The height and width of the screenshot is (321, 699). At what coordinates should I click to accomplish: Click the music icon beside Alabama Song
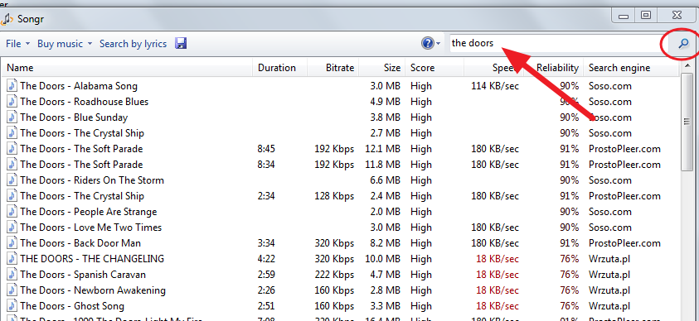pyautogui.click(x=12, y=85)
